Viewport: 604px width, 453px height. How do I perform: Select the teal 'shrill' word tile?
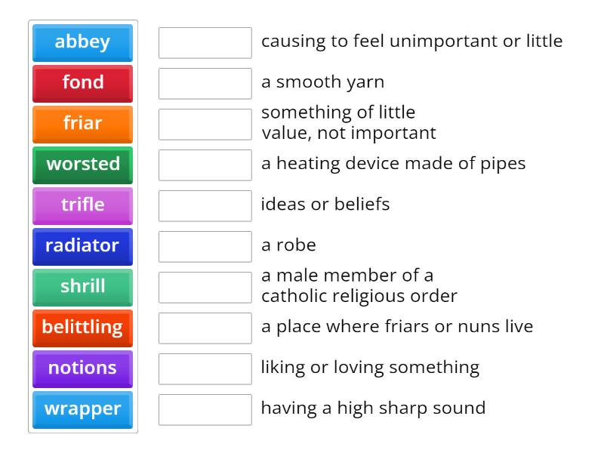(82, 287)
